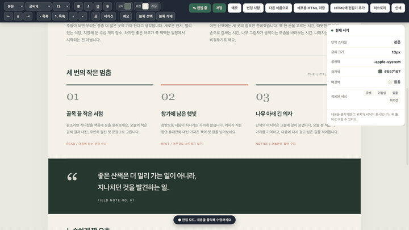Open the font size dropdown showing 13
This screenshot has width=409, height=230.
pos(61,6)
